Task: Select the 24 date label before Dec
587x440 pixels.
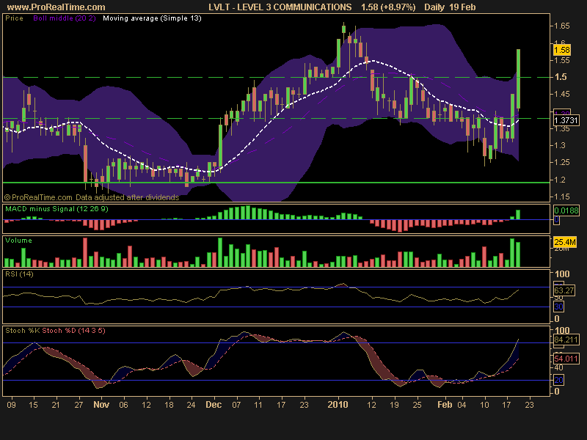Action: tap(191, 405)
